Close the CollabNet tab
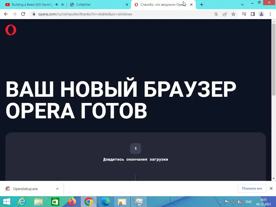The height and width of the screenshot is (207, 276). pyautogui.click(x=127, y=5)
